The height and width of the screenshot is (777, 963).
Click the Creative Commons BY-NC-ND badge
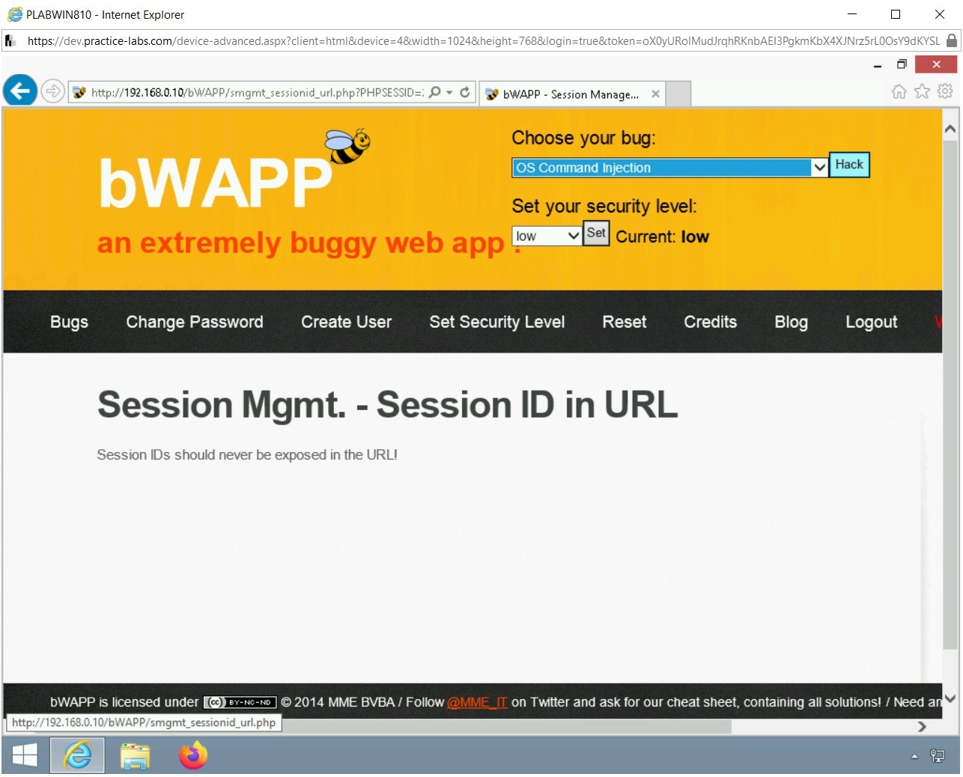(x=240, y=702)
